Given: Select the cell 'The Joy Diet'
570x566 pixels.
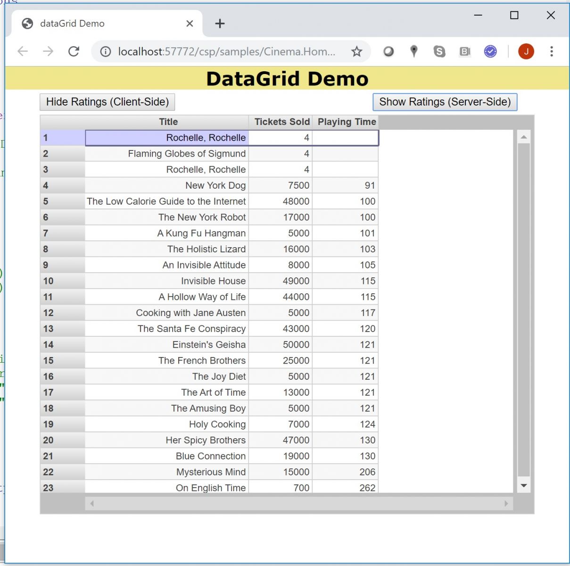Looking at the screenshot, I should point(167,376).
